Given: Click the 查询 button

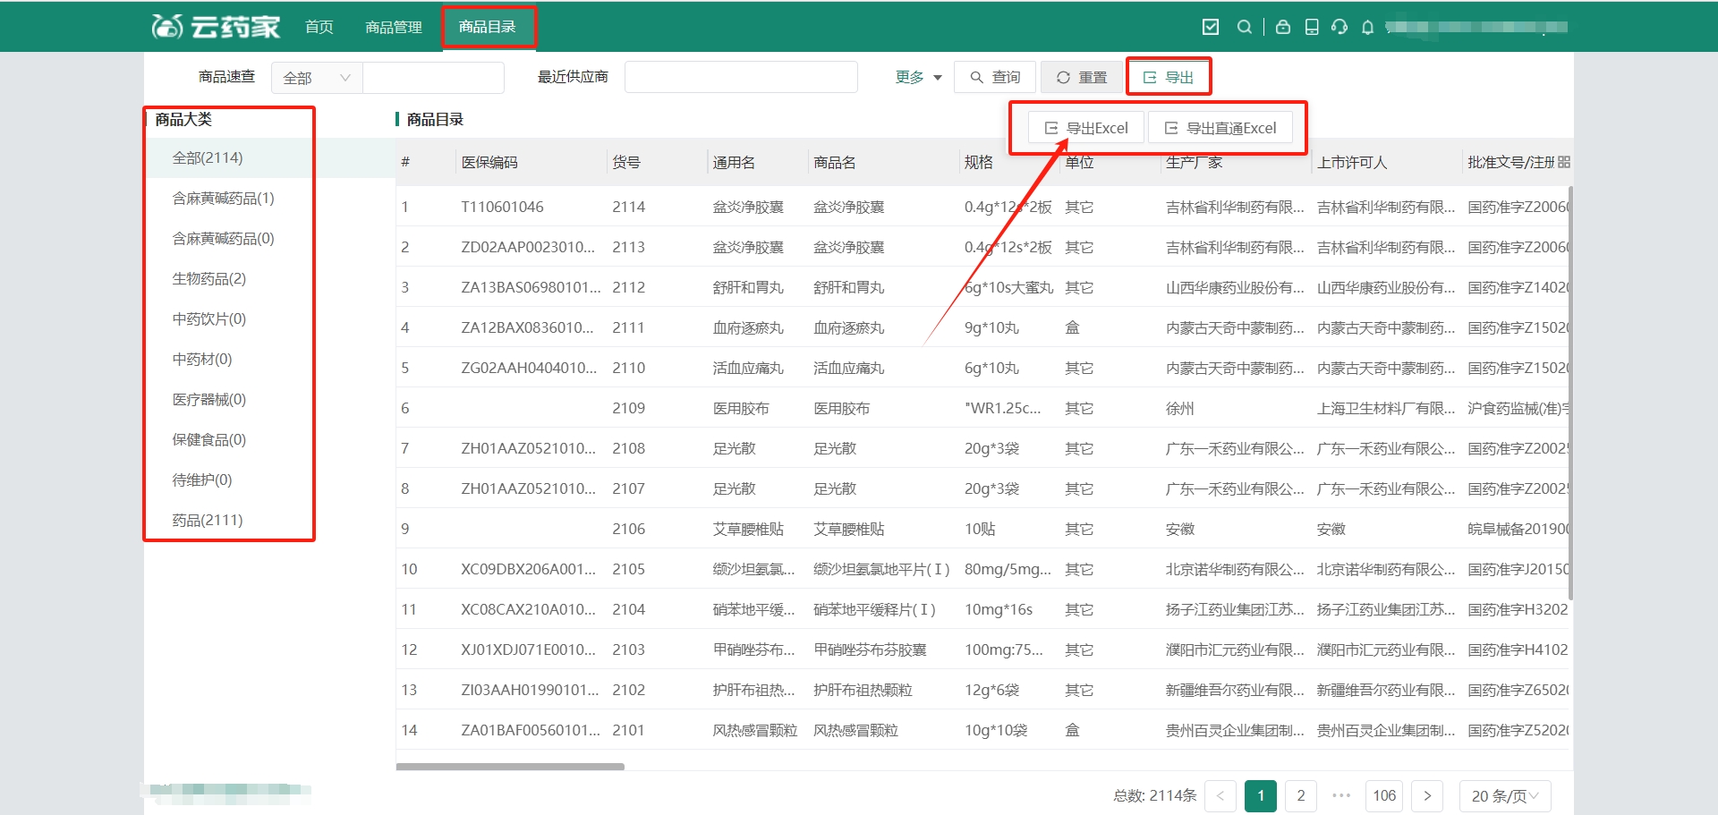Looking at the screenshot, I should click(995, 78).
